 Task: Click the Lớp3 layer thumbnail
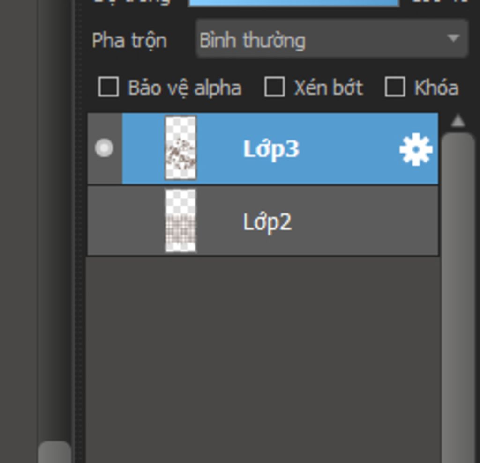tap(180, 148)
